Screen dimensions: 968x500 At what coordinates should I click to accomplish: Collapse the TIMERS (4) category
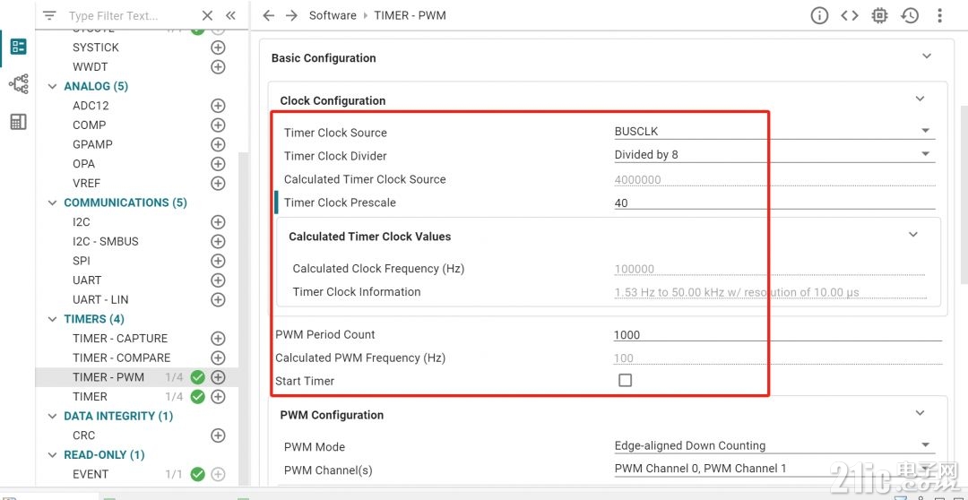[x=53, y=319]
